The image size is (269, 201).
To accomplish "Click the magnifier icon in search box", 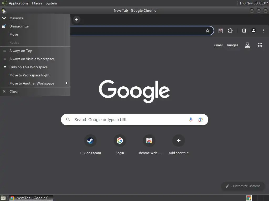I will [68, 120].
